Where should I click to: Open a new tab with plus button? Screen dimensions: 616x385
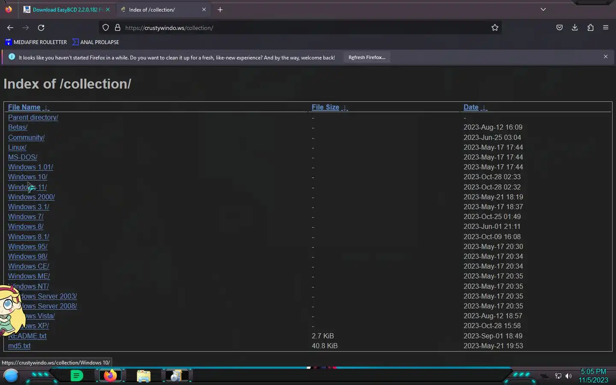220,9
